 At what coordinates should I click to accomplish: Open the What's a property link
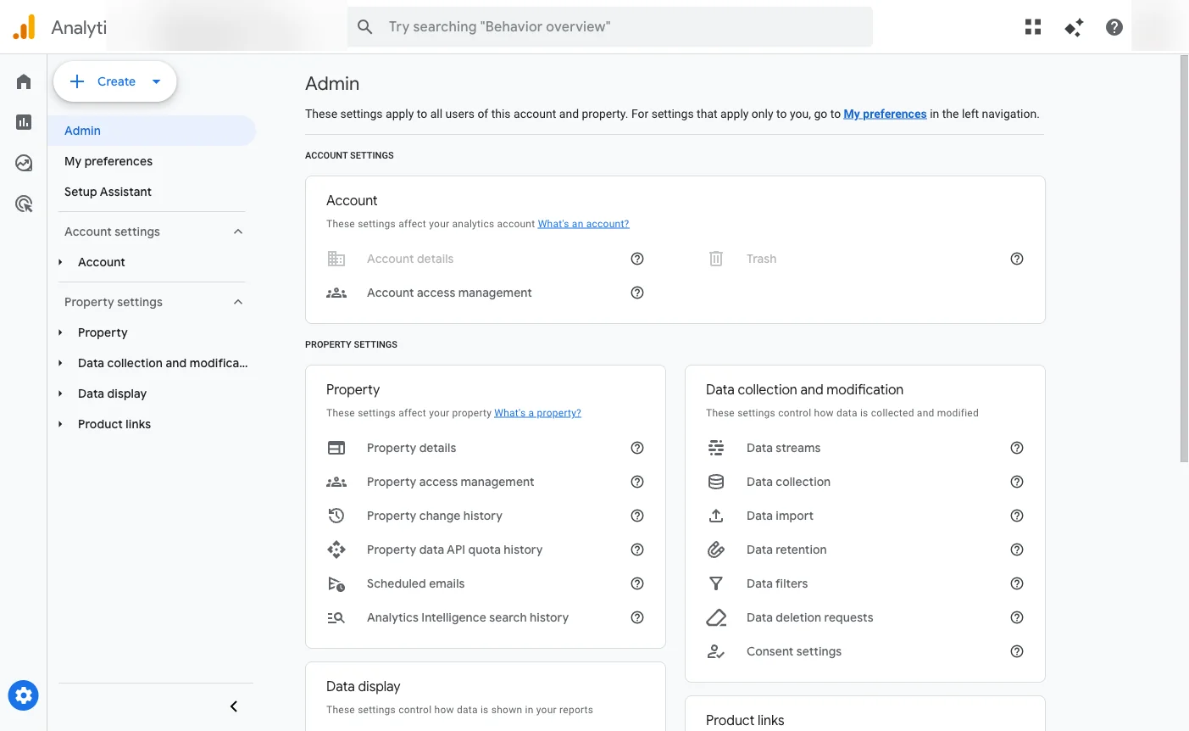pyautogui.click(x=537, y=412)
